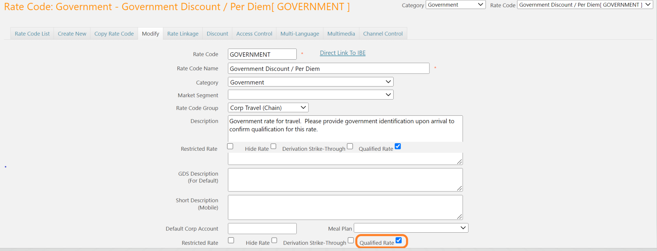Go to the Channel Control tab

[383, 34]
